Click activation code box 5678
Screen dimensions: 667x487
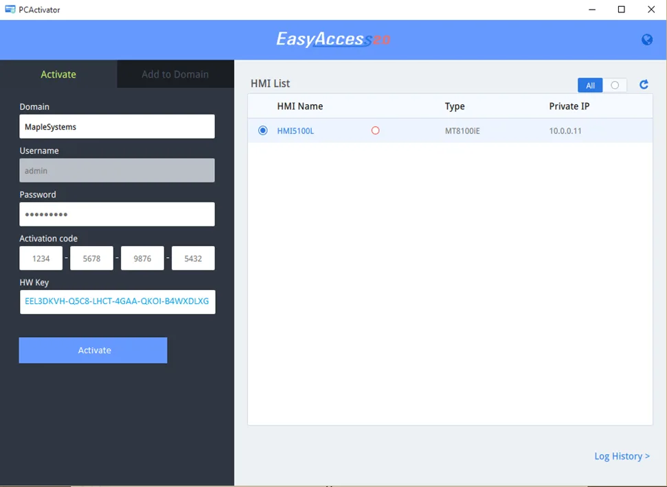[x=91, y=258]
